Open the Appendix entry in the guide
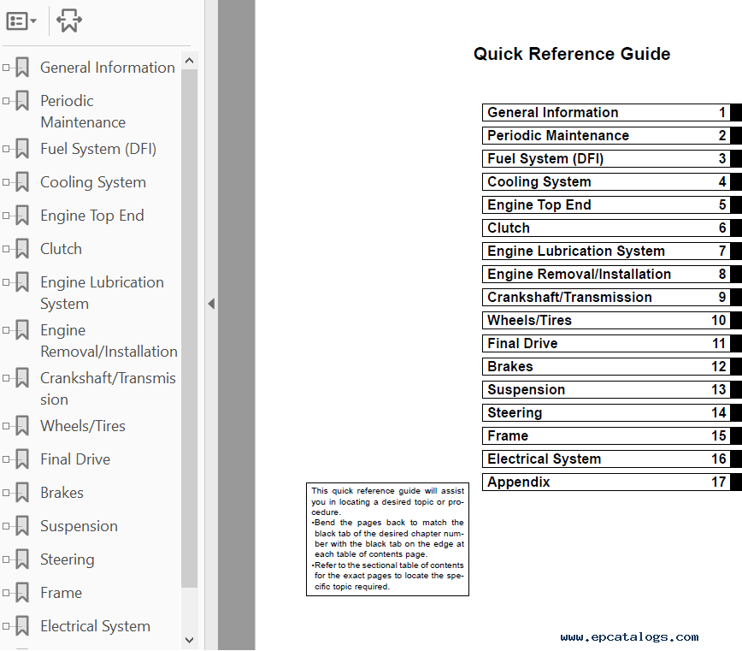 [519, 482]
